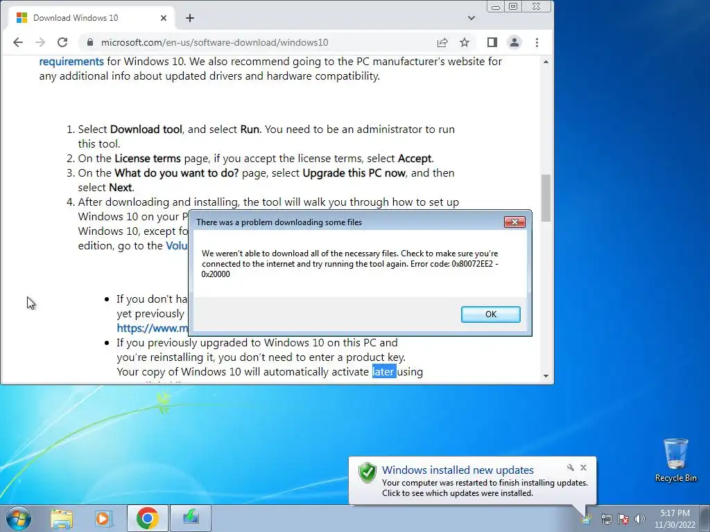Click the "Upgrade this PC now" text
Image resolution: width=710 pixels, height=532 pixels.
354,172
